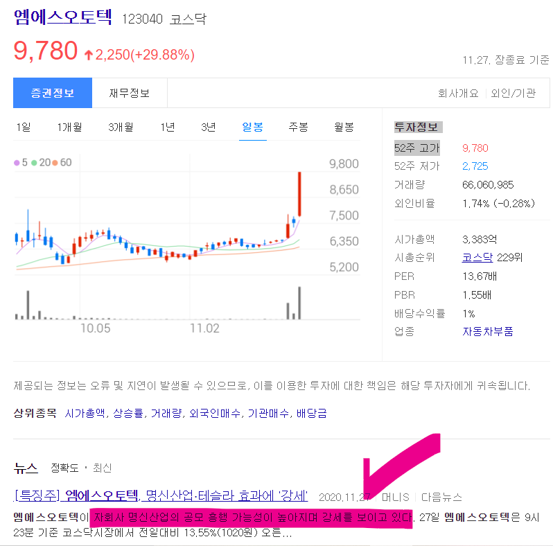Open the 거래량 top stocks link
This screenshot has width=553, height=546.
point(166,413)
